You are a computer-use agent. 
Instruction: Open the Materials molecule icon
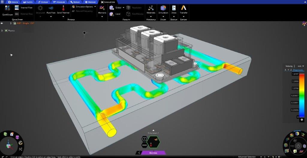click(151, 8)
